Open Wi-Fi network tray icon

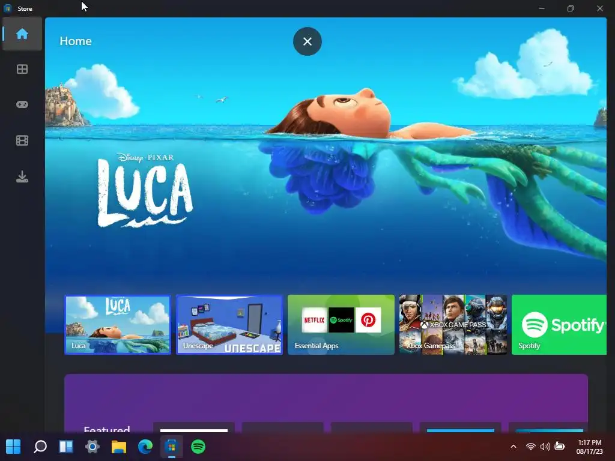(531, 447)
